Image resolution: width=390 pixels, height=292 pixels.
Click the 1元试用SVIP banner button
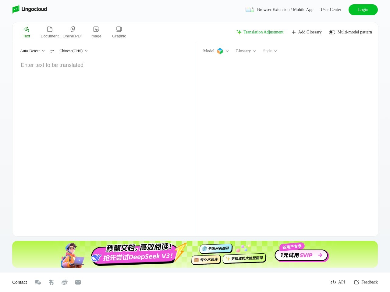point(301,255)
